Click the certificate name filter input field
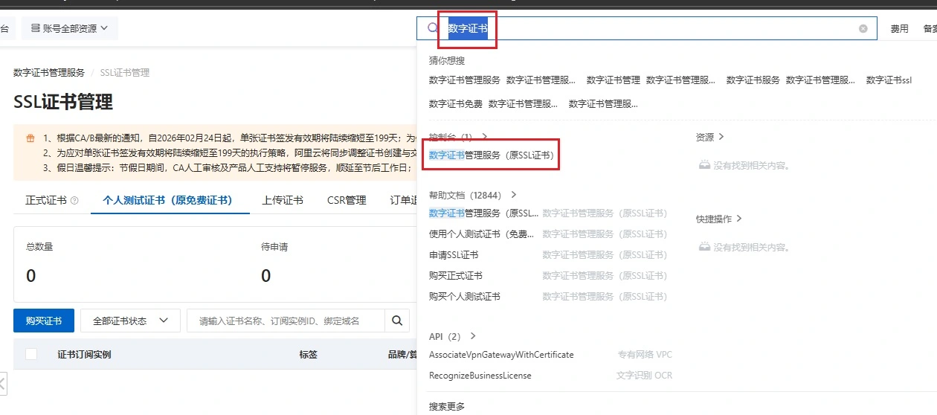This screenshot has width=937, height=415. click(x=286, y=321)
